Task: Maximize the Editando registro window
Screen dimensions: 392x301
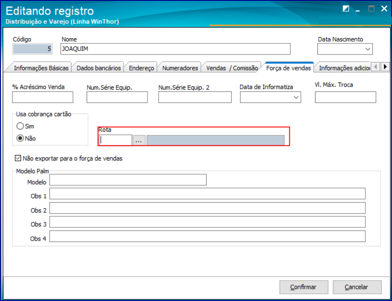Action: (372, 9)
